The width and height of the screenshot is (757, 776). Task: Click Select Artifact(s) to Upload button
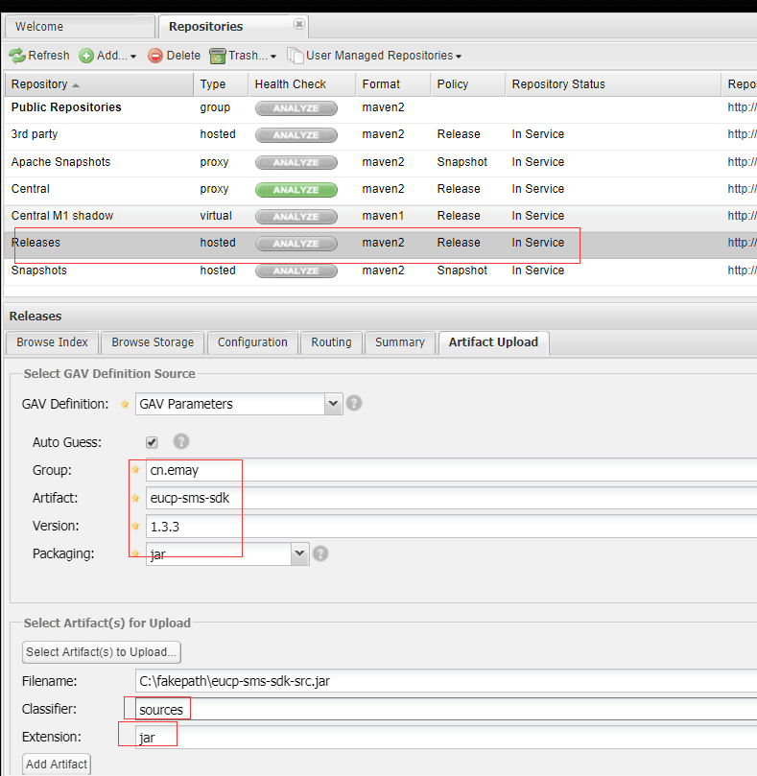pyautogui.click(x=102, y=652)
